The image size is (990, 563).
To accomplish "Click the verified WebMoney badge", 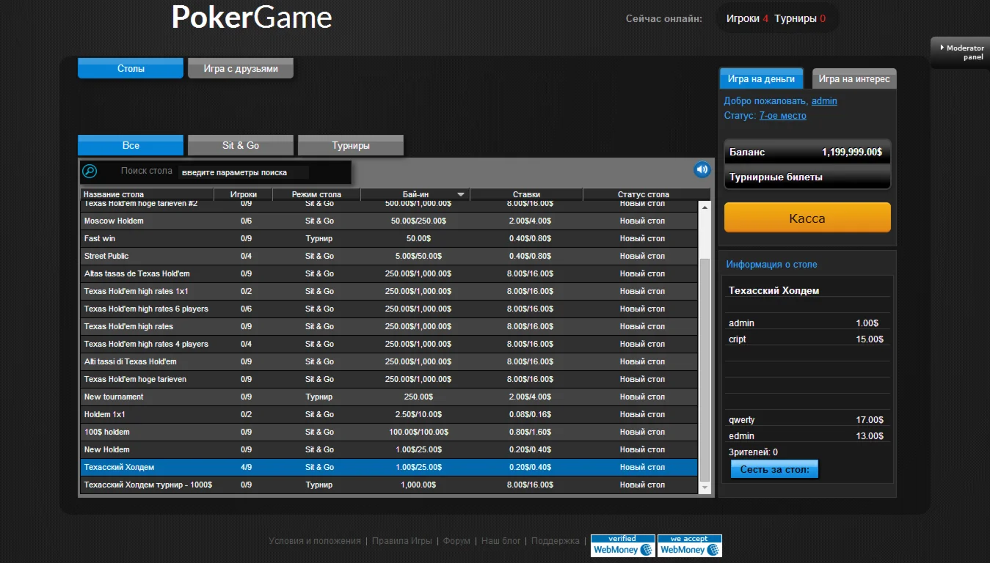I will click(623, 545).
